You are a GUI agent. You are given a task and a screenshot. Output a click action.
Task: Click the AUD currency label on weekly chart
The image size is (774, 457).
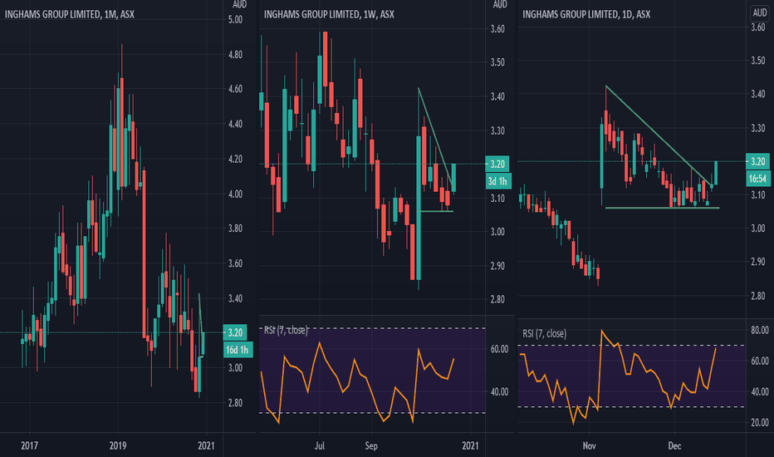500,4
